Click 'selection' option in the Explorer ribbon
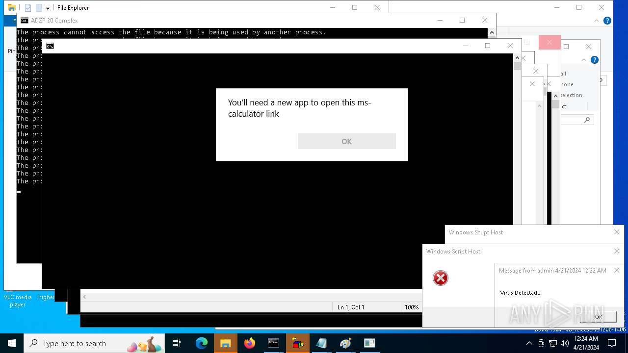 tap(571, 95)
